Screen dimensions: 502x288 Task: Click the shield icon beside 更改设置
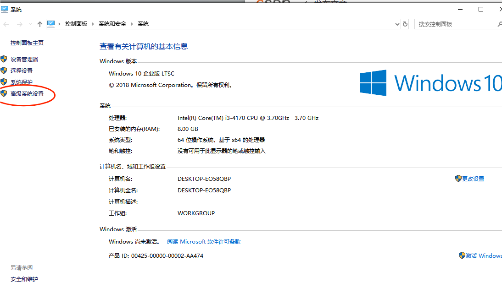point(458,179)
